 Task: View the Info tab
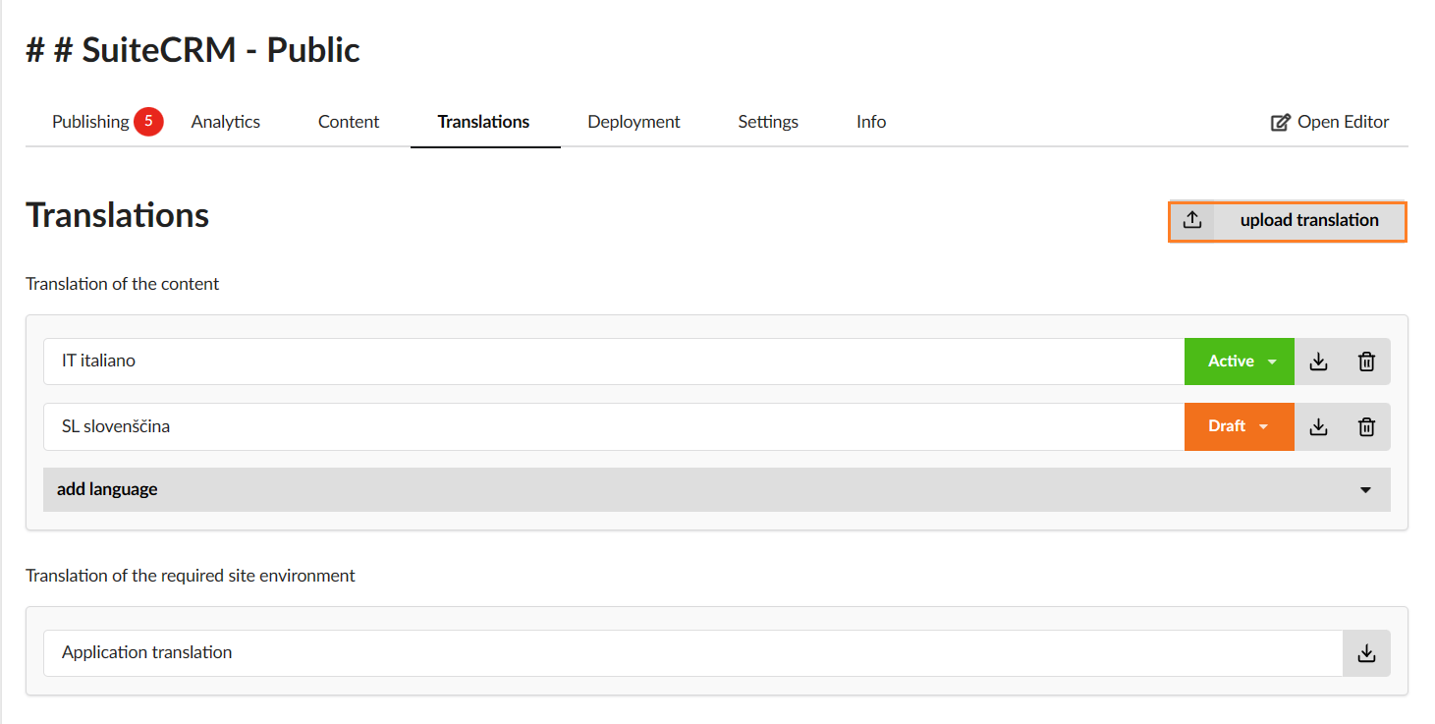(x=871, y=122)
